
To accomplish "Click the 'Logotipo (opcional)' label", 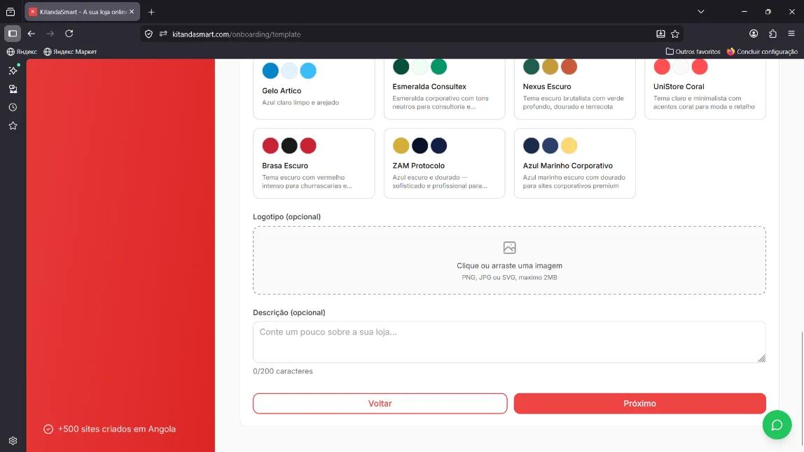I will (x=286, y=217).
